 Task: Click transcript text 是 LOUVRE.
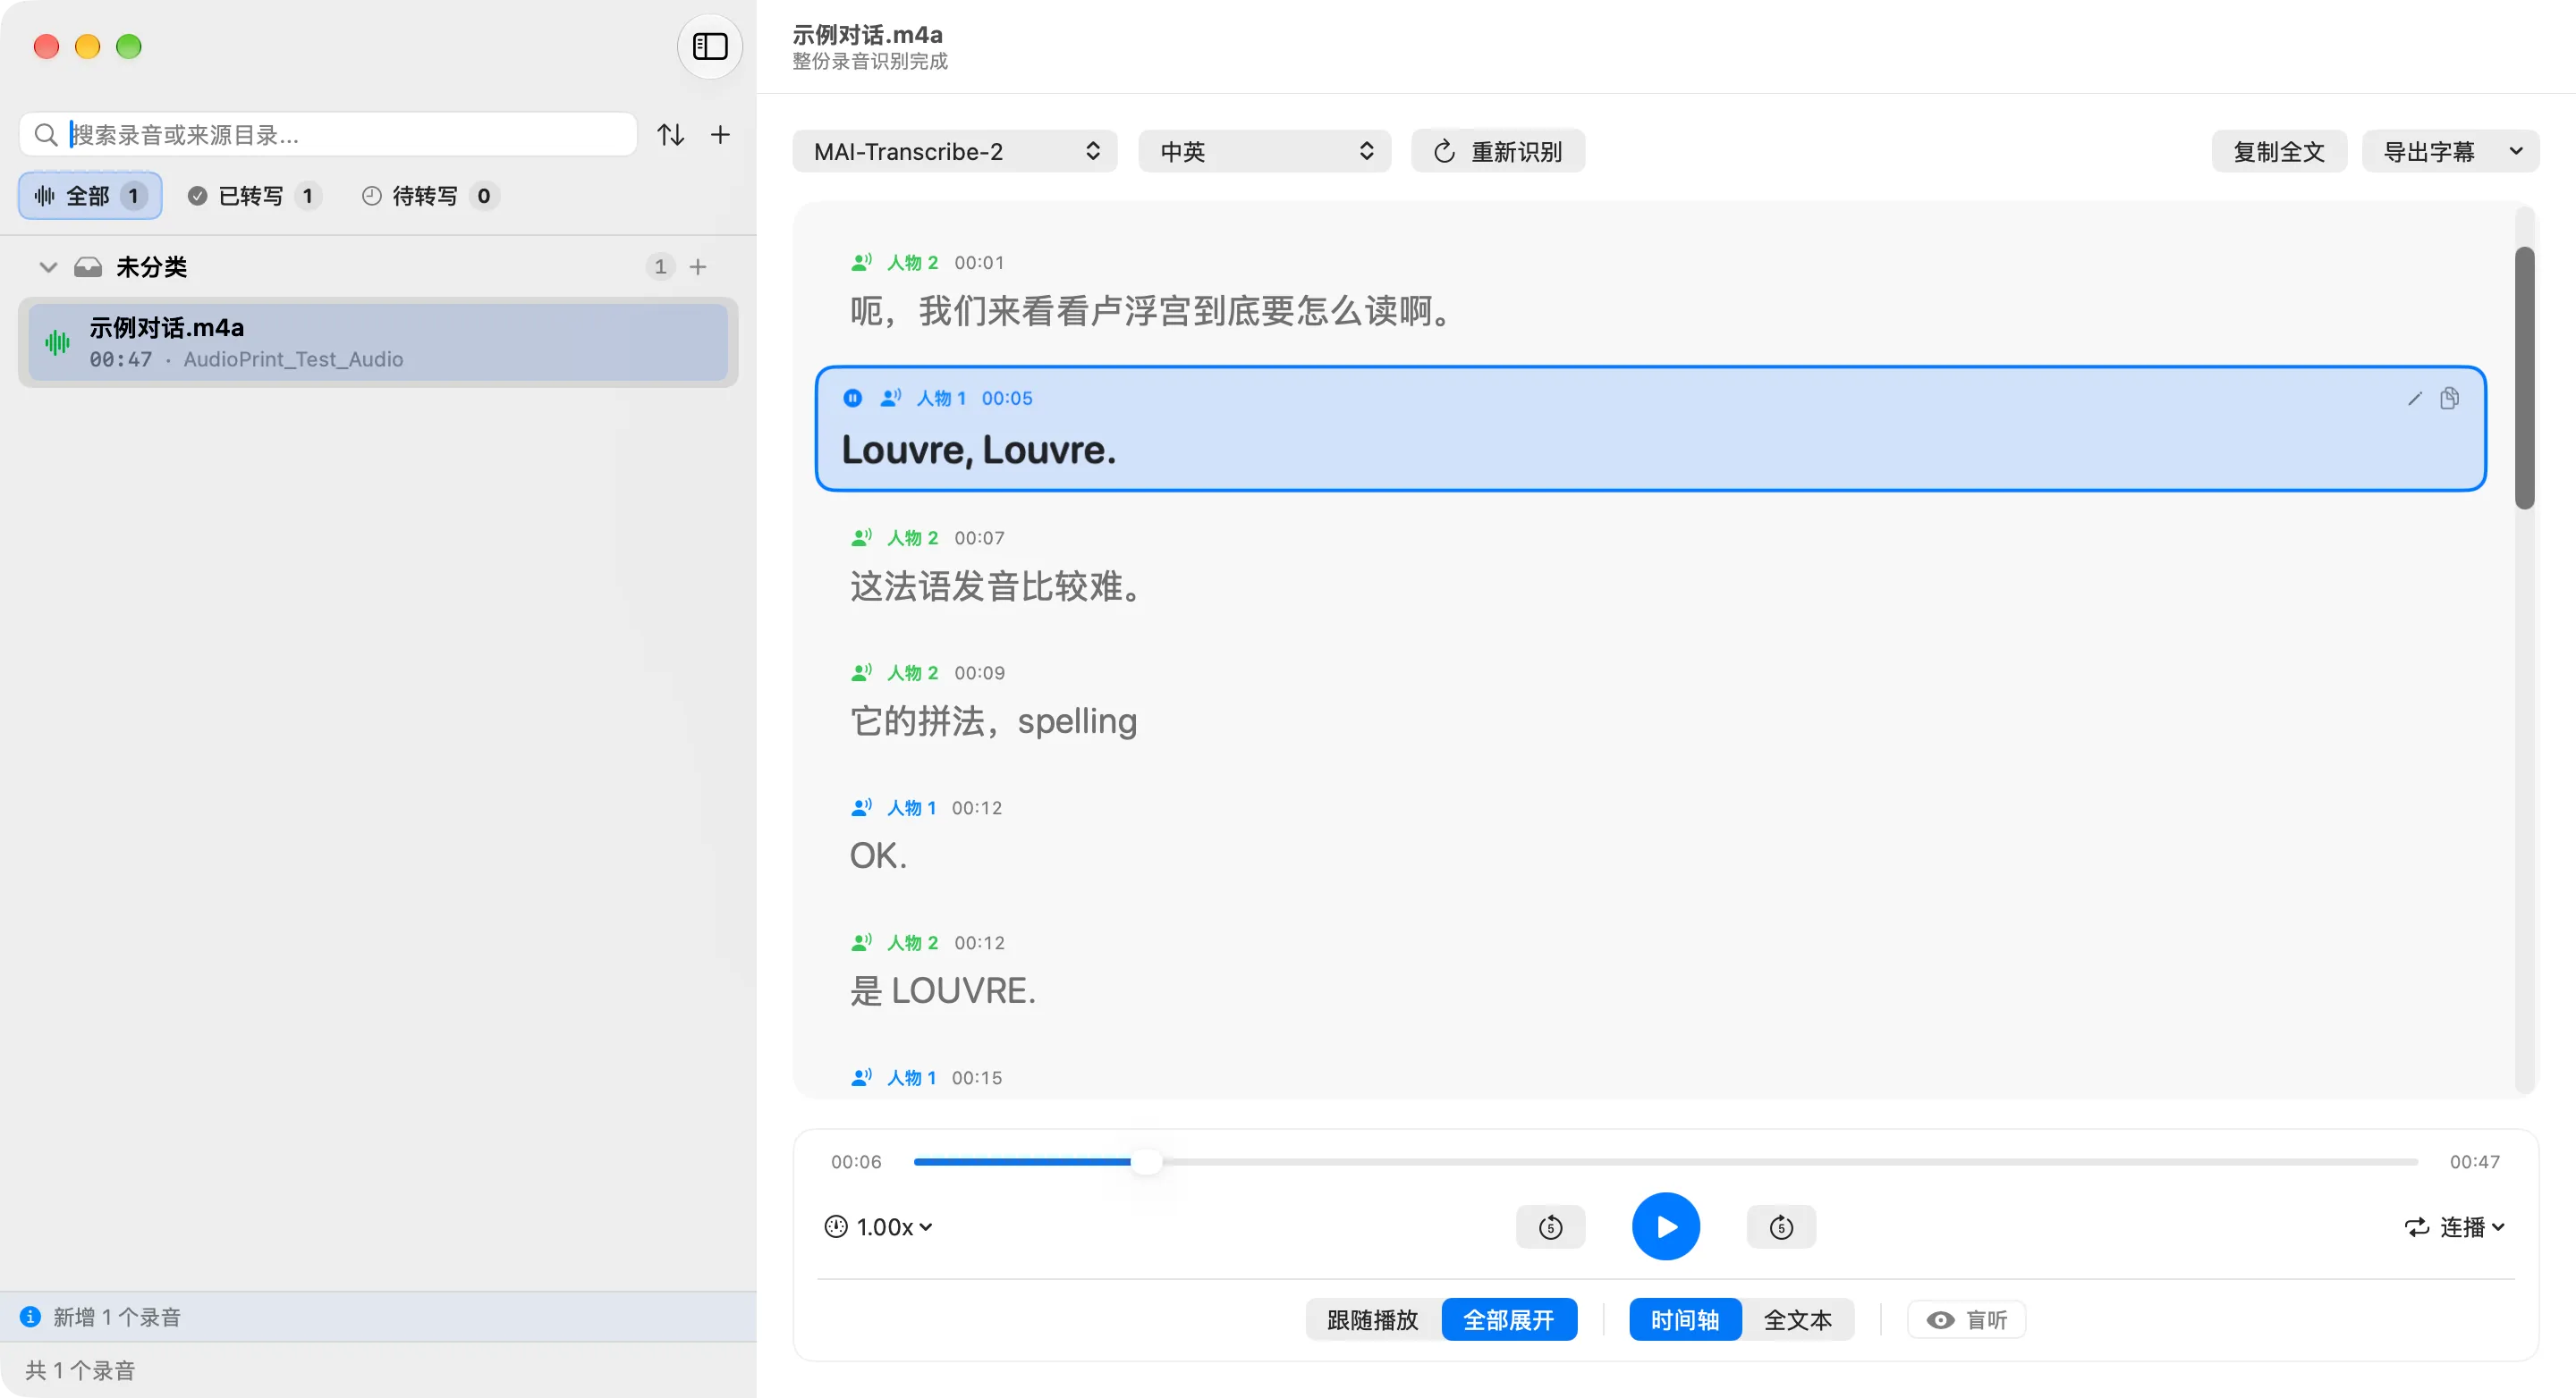(x=942, y=990)
